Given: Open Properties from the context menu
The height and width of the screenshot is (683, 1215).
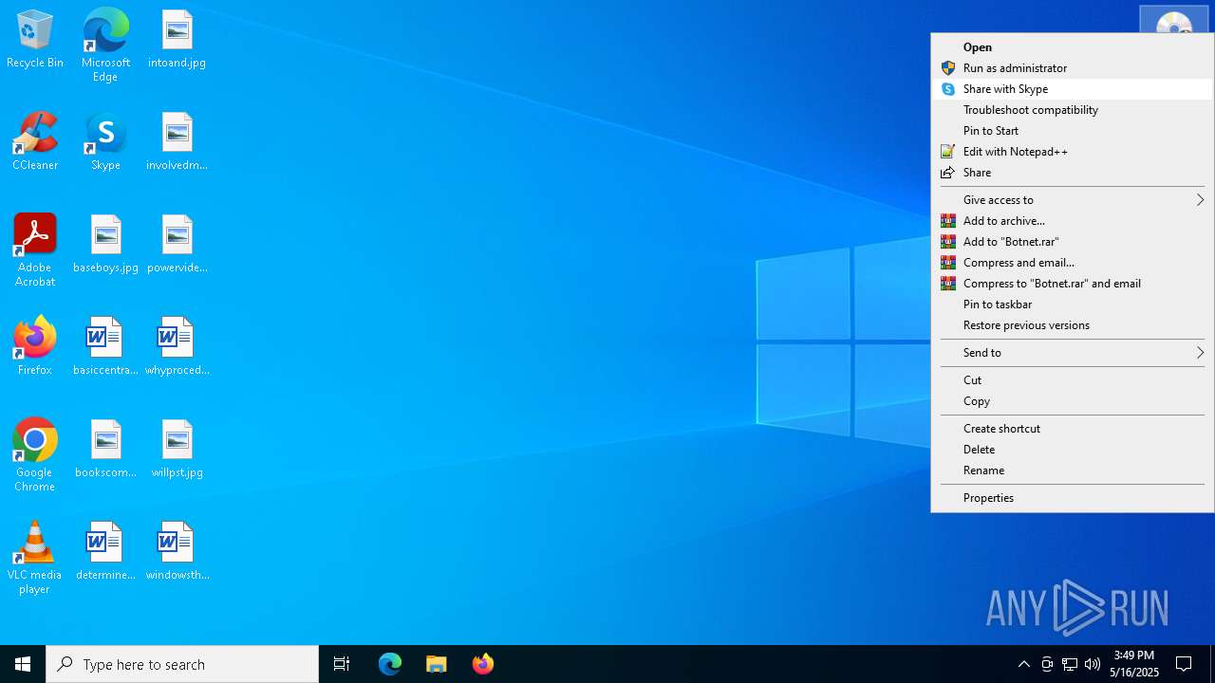Looking at the screenshot, I should coord(1073,498).
